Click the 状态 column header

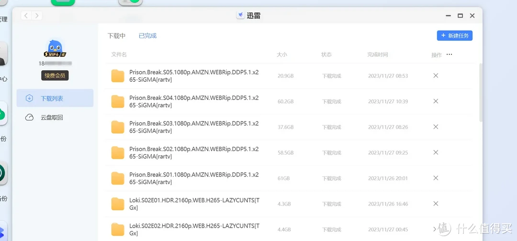(x=326, y=55)
